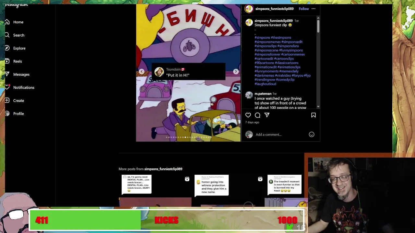The width and height of the screenshot is (415, 233).
Task: Open Profile label in the sidebar
Action: pyautogui.click(x=18, y=114)
